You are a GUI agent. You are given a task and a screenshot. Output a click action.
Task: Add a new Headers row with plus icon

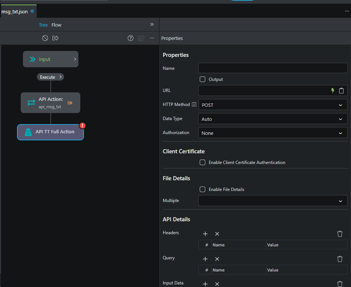point(205,234)
